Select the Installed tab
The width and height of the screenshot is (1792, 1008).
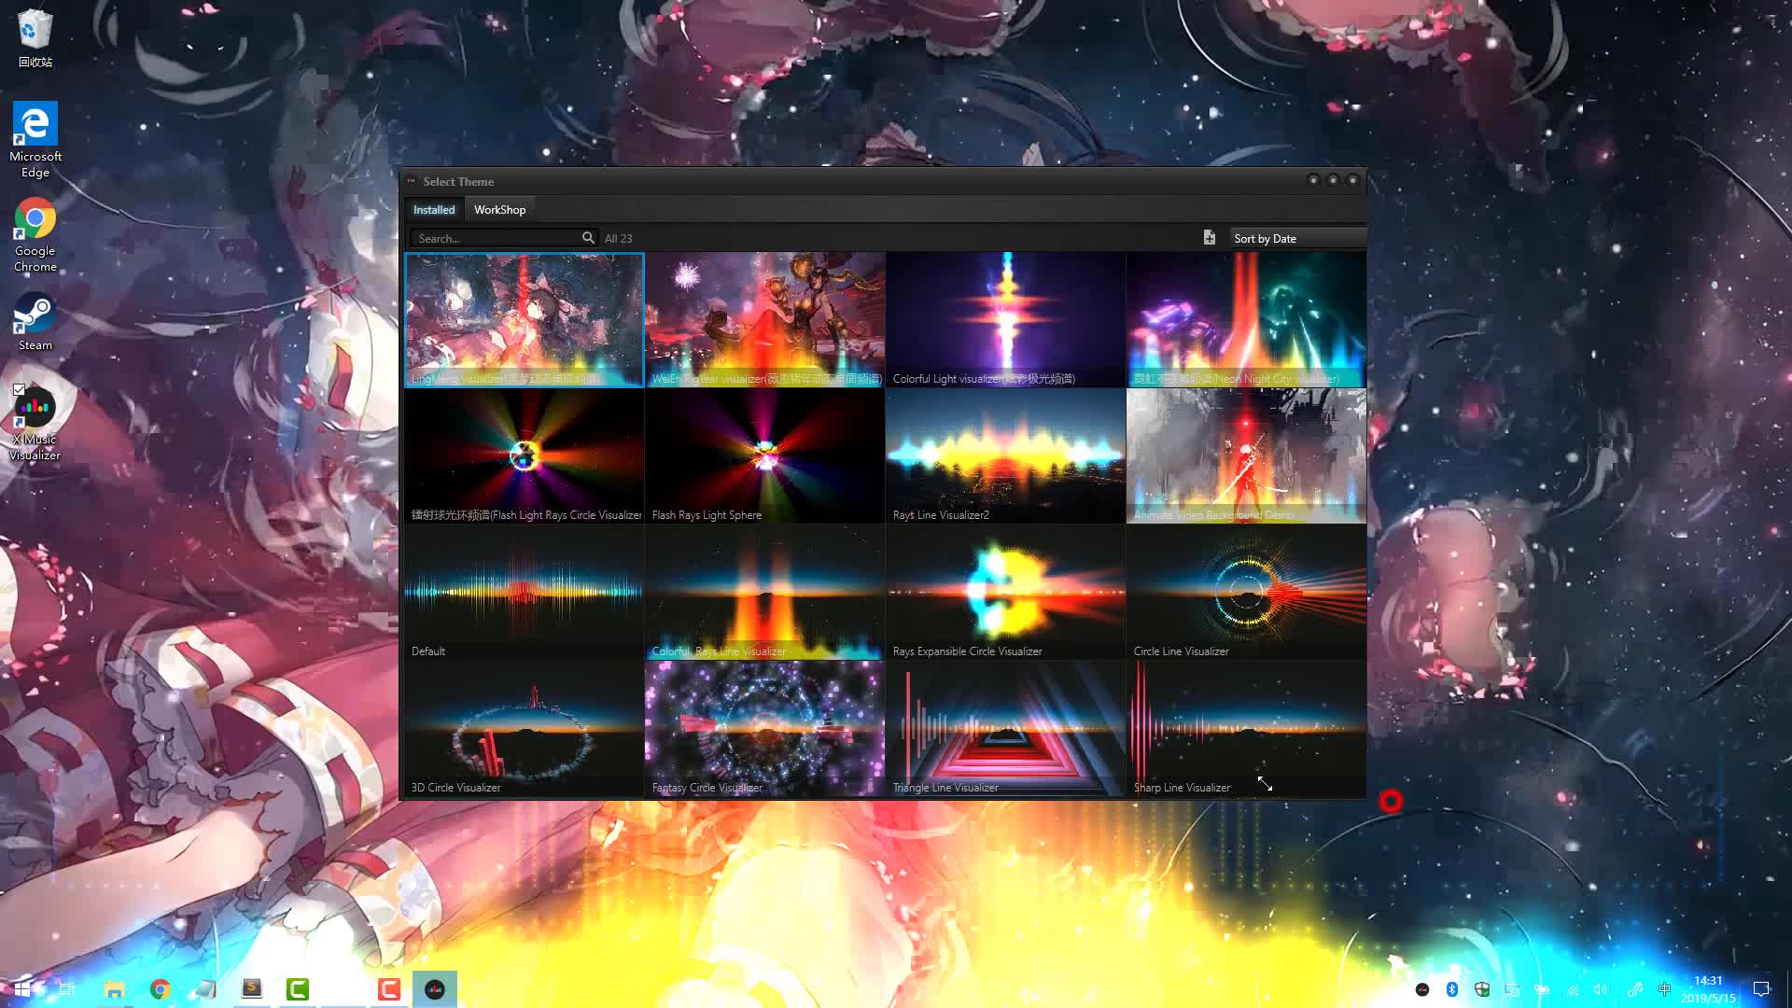coord(434,210)
